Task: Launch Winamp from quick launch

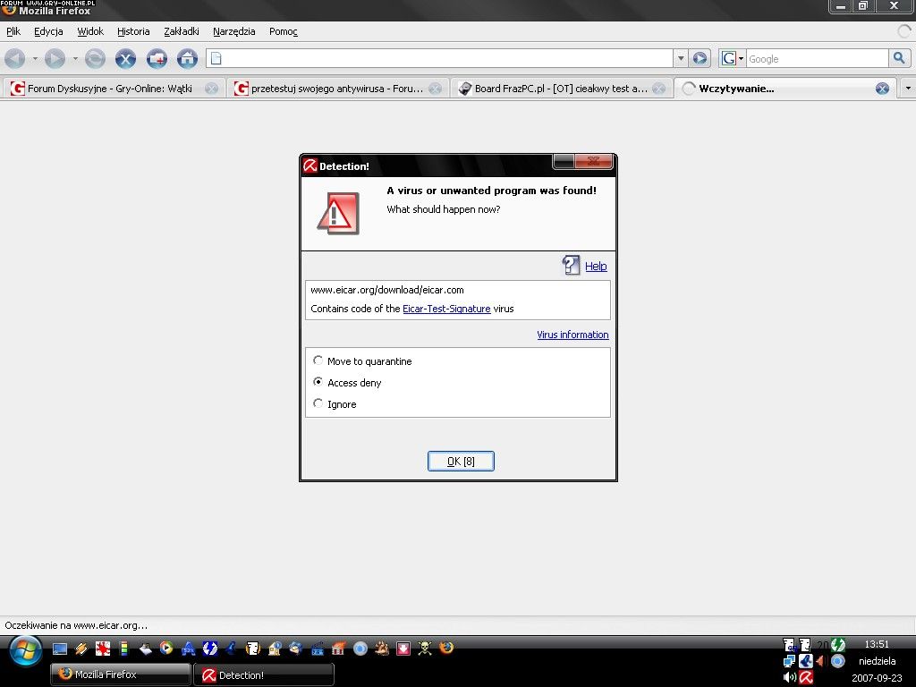Action: point(81,649)
